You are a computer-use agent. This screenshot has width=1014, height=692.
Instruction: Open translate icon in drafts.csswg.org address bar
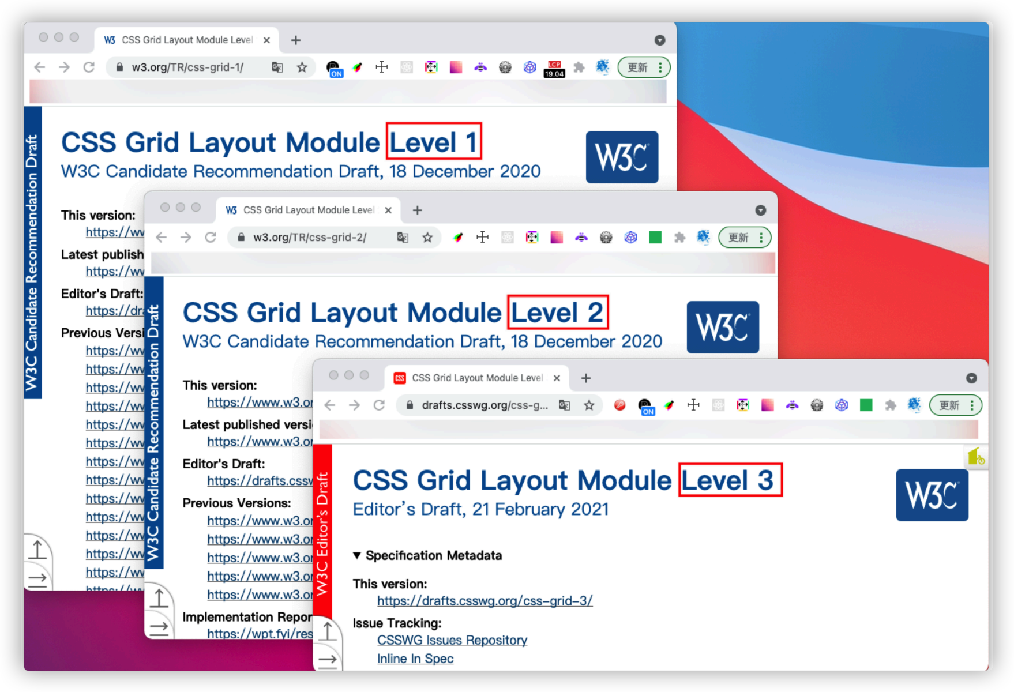pos(565,405)
